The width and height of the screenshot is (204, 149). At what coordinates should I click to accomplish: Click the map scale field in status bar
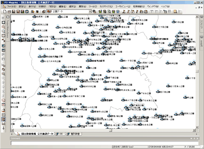coord(192,147)
